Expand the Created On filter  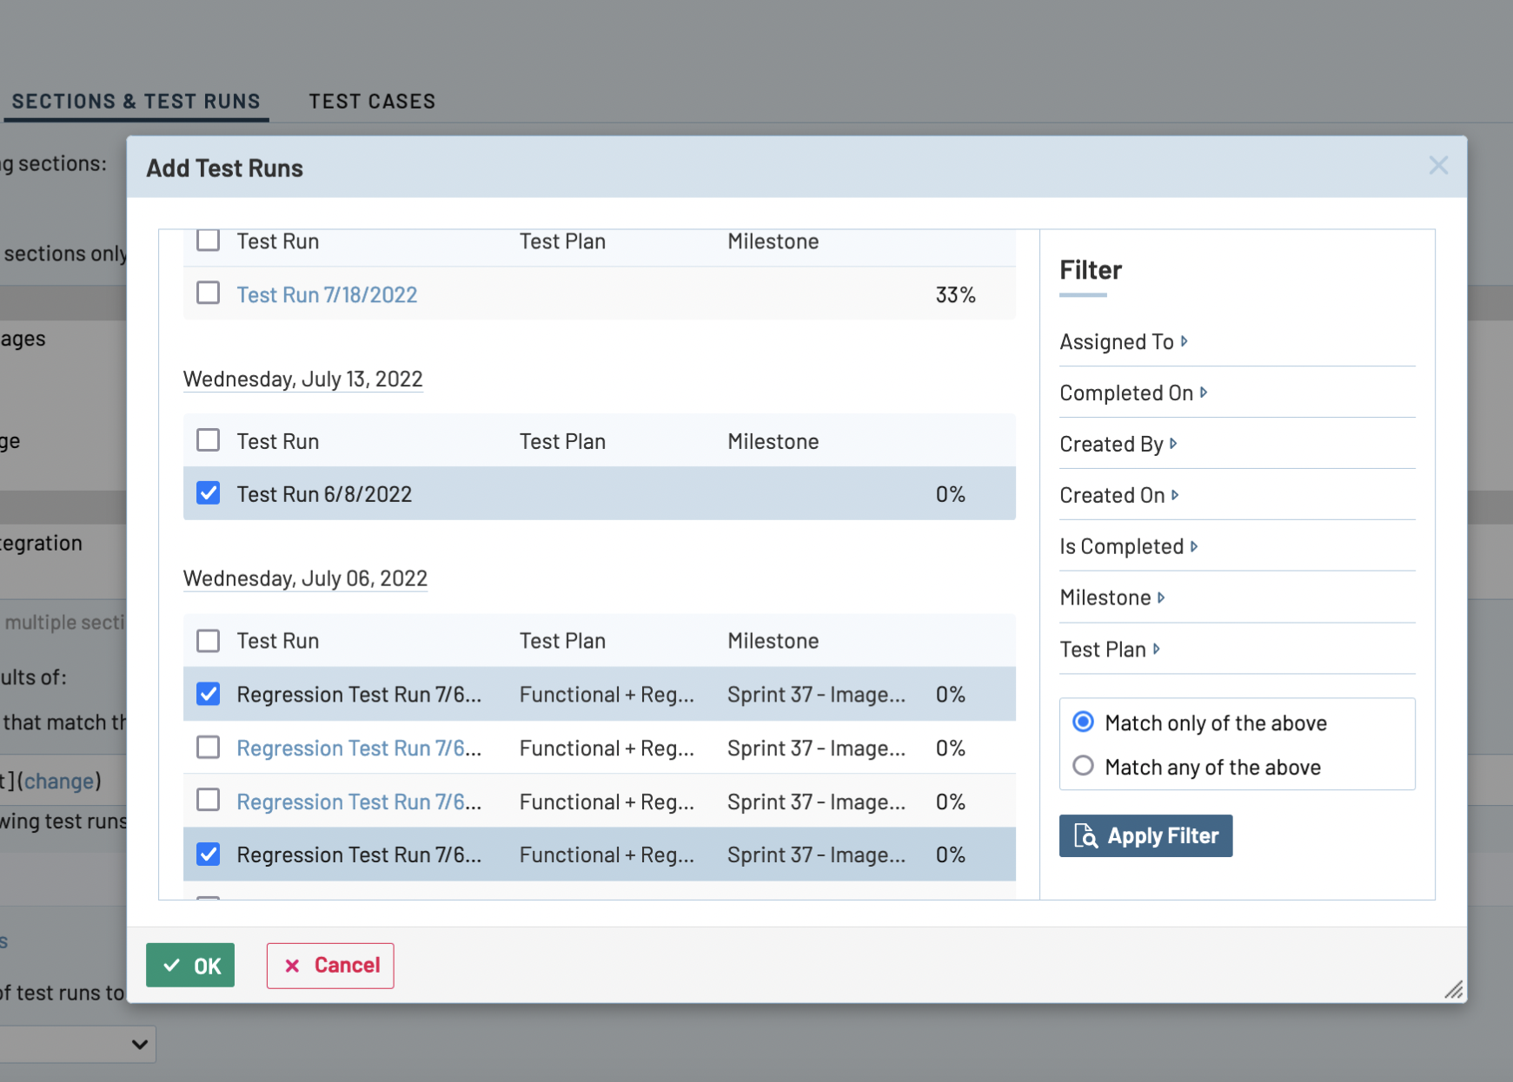(x=1118, y=496)
